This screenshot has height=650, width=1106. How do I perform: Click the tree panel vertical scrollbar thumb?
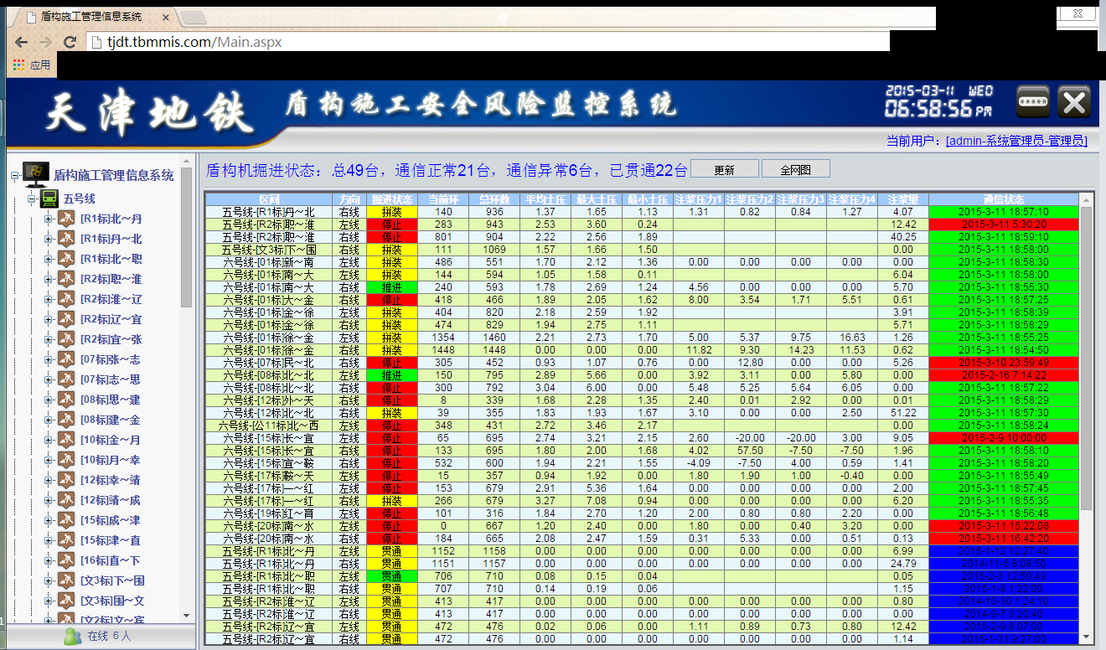click(187, 239)
